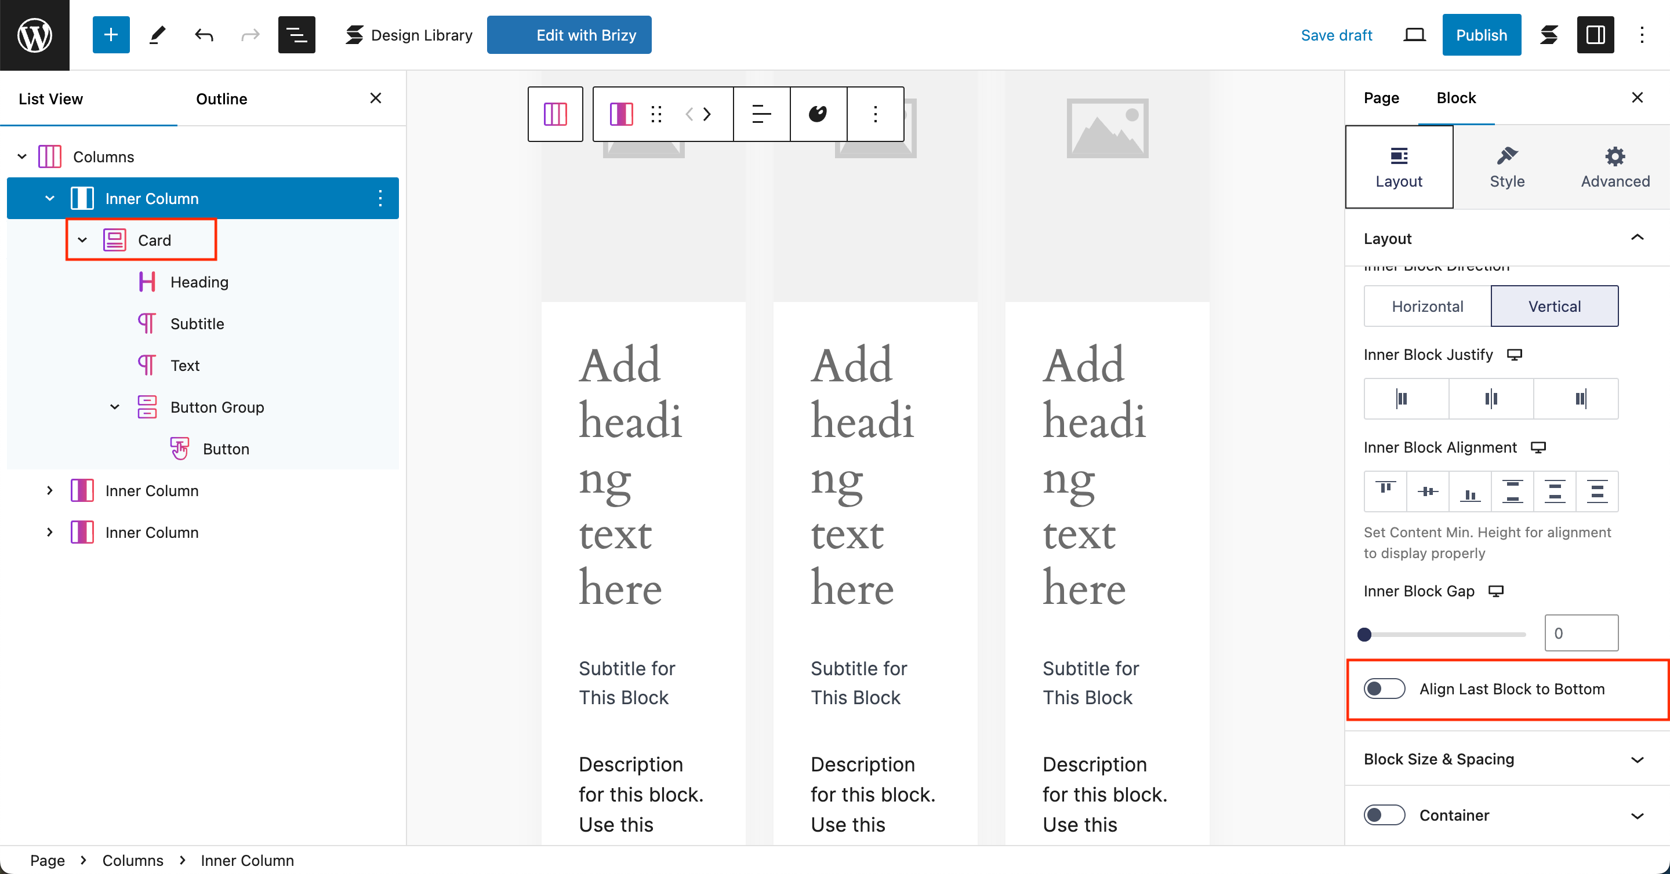
Task: Click the Inner Block Gap slider handle
Action: (x=1364, y=633)
